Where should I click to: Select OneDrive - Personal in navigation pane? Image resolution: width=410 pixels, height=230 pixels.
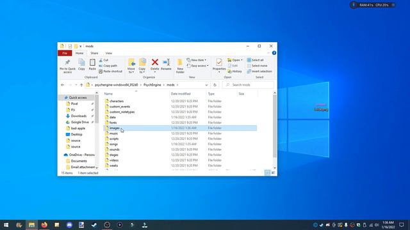(79, 155)
